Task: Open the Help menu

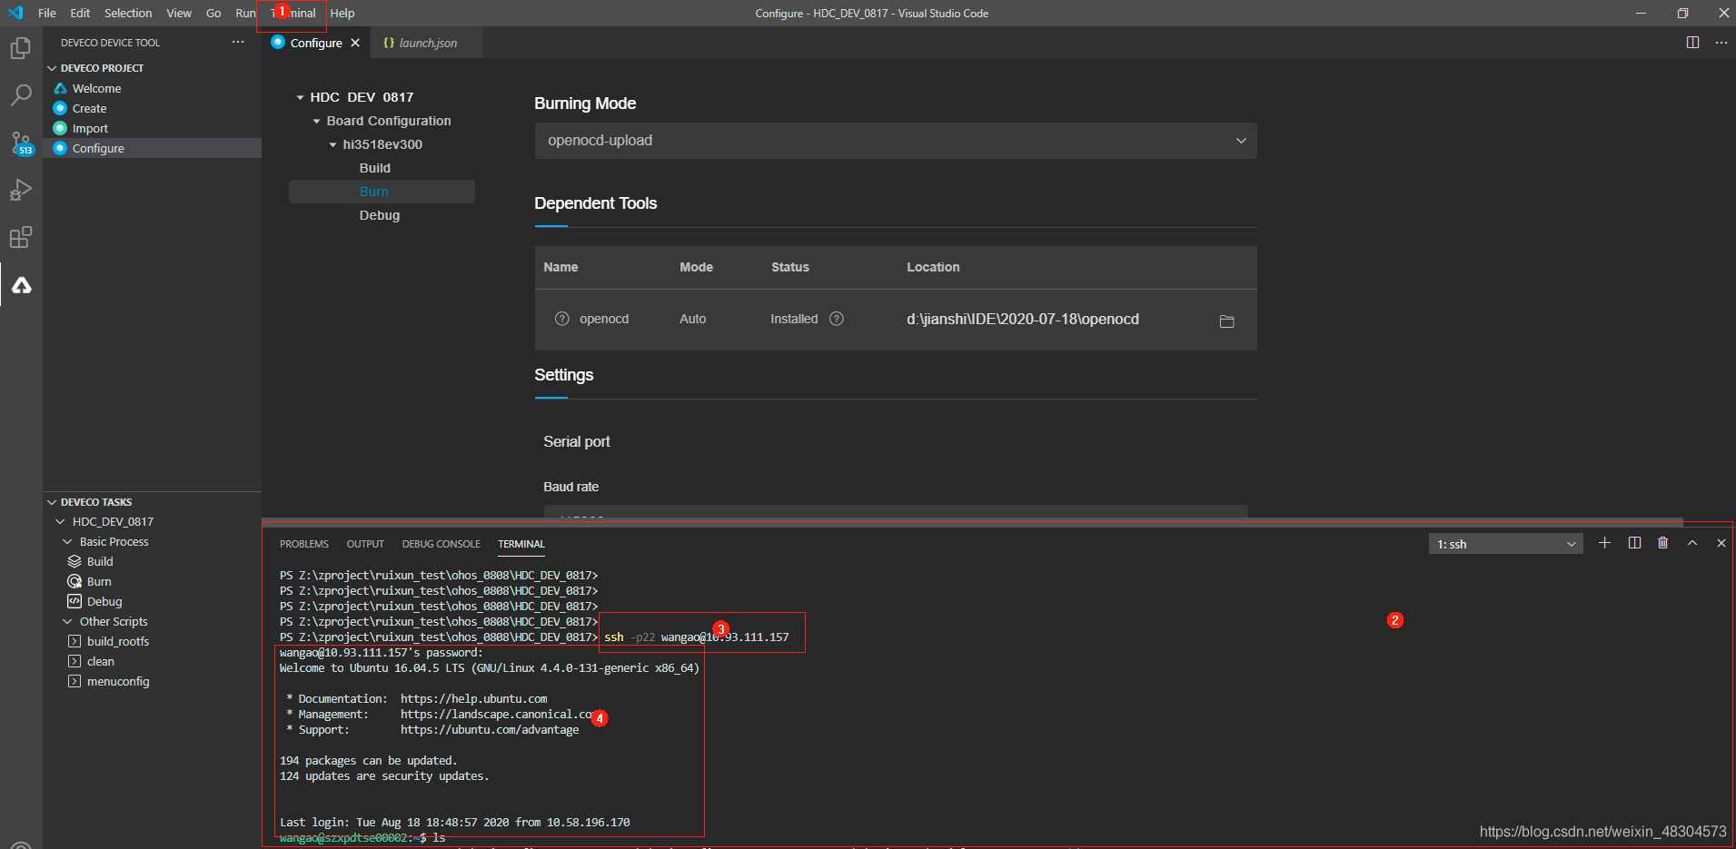Action: click(x=342, y=13)
